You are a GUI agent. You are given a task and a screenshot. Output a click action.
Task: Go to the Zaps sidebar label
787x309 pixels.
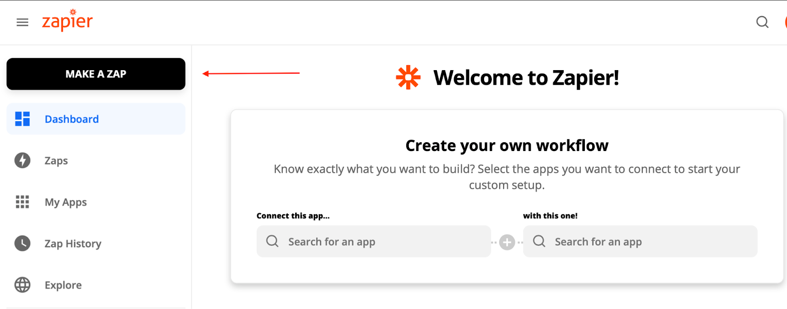coord(56,161)
